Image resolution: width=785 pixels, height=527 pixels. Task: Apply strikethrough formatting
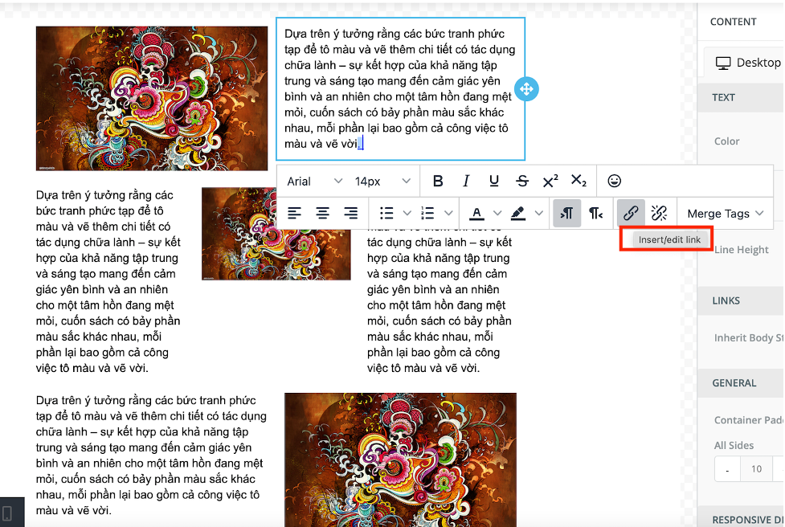pos(522,182)
